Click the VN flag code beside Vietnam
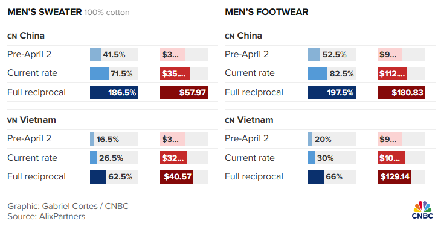Image resolution: width=438 pixels, height=227 pixels. click(x=12, y=120)
